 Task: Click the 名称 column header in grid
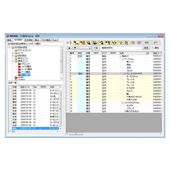coord(132,53)
